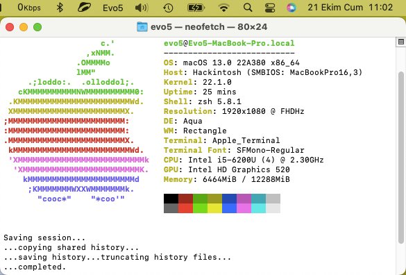This screenshot has width=406, height=275.
Task: Minimize the Terminal window with yellow button
Action: 24,27
